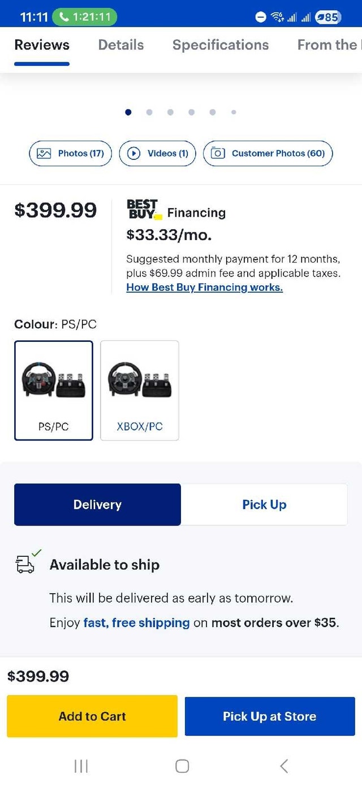Open How Best Buy Financing works link
Screen dimensions: 362x787
click(204, 287)
